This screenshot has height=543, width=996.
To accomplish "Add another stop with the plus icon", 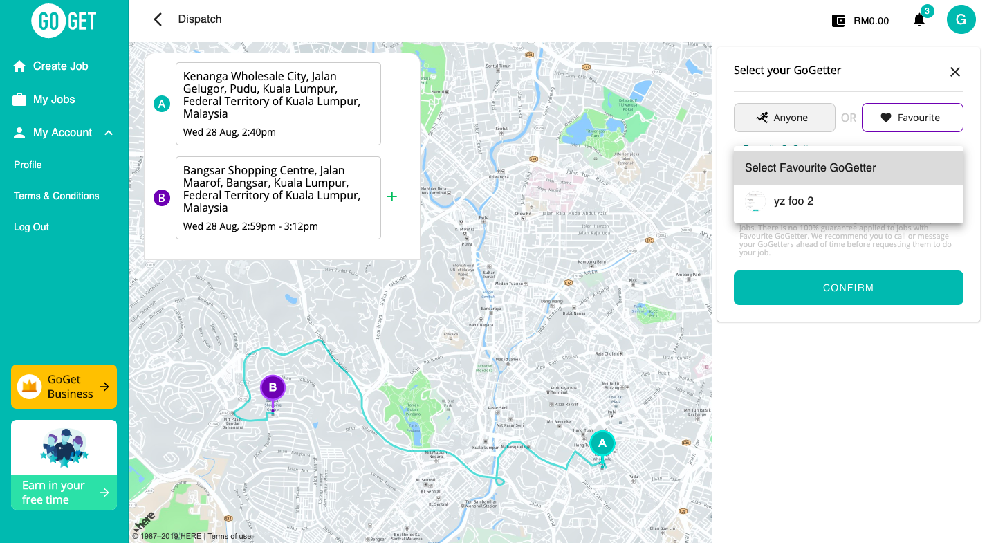I will point(392,197).
